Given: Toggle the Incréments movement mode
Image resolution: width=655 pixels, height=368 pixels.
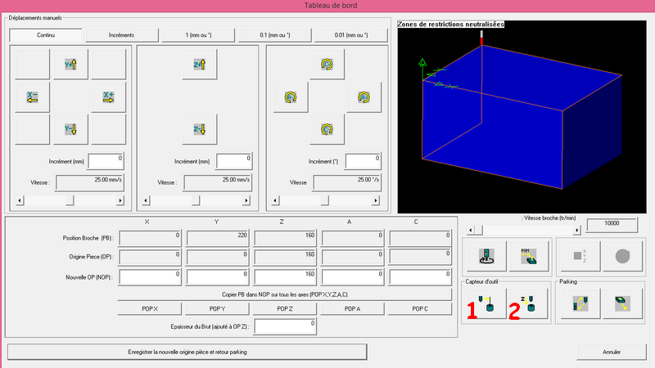Looking at the screenshot, I should point(121,35).
